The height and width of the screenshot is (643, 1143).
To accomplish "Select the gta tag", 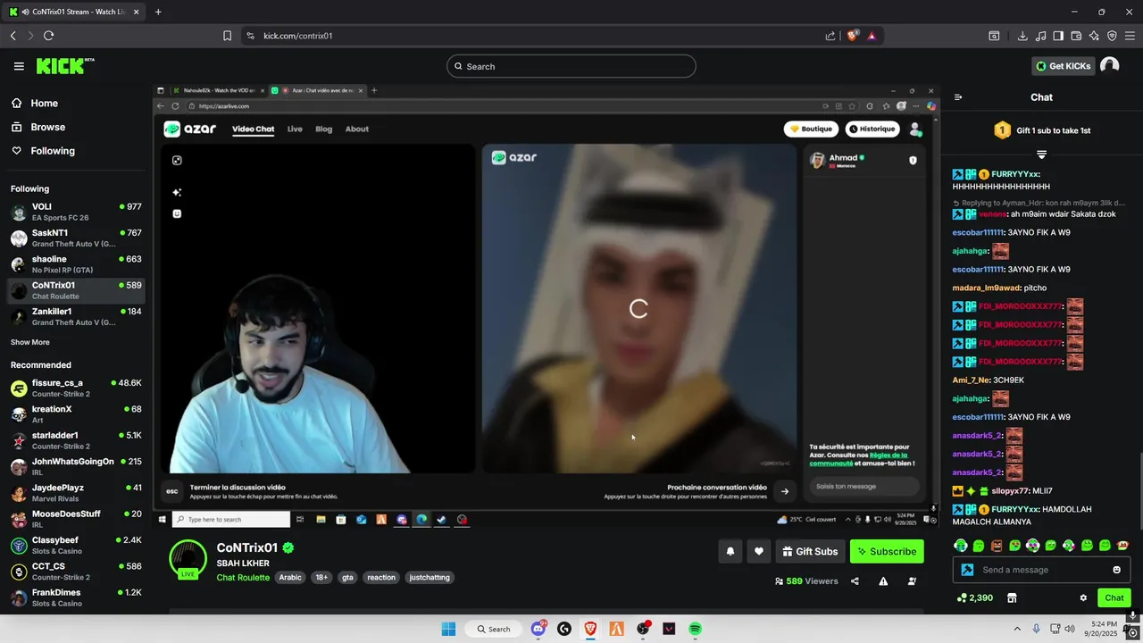I will point(347,578).
